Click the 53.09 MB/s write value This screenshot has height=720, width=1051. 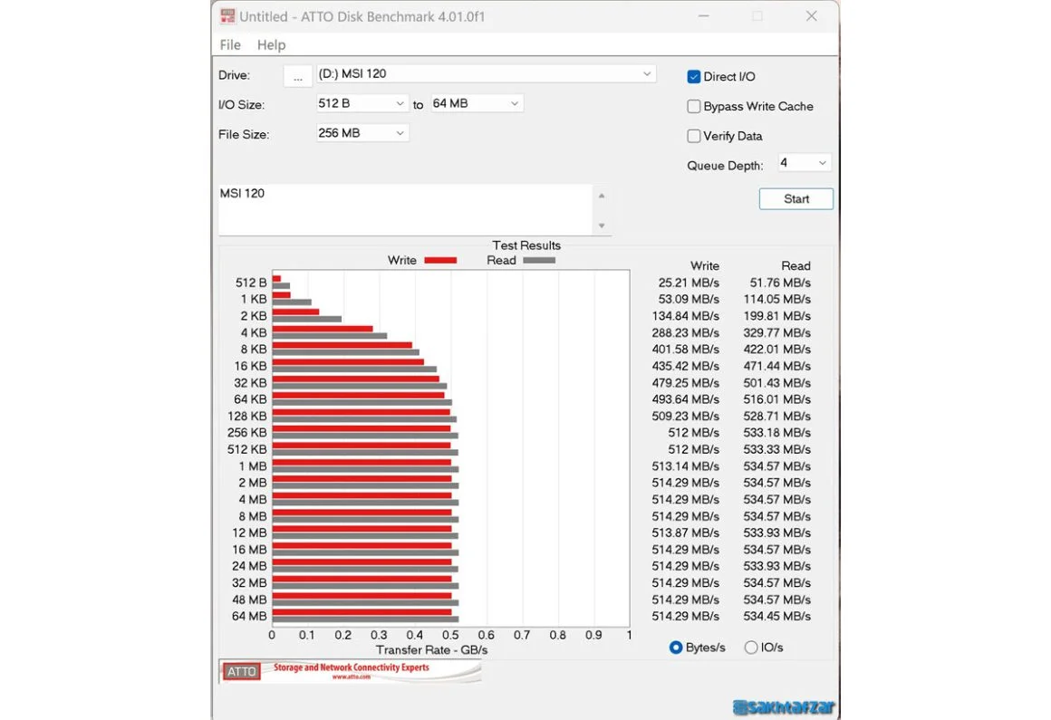point(689,300)
